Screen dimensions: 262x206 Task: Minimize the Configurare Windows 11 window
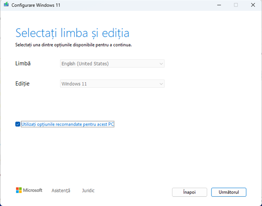point(219,5)
